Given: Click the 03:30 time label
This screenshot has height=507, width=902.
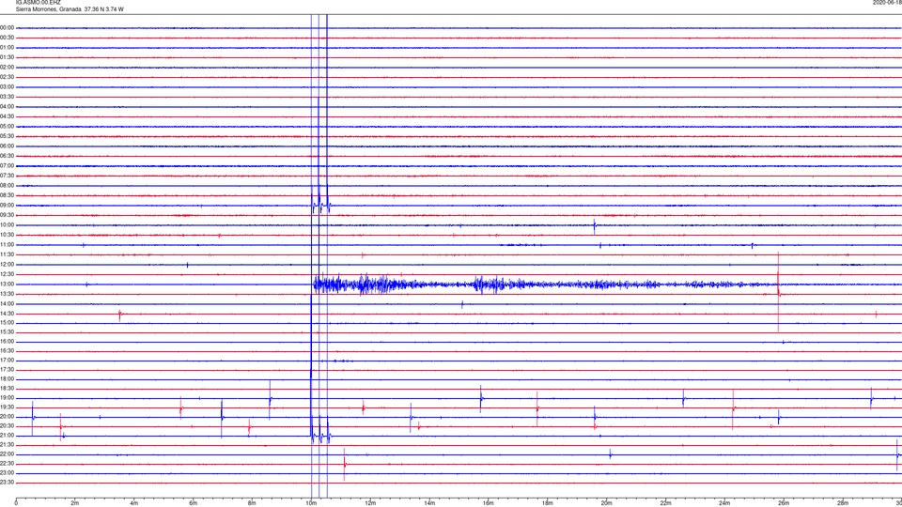Looking at the screenshot, I should tap(7, 97).
